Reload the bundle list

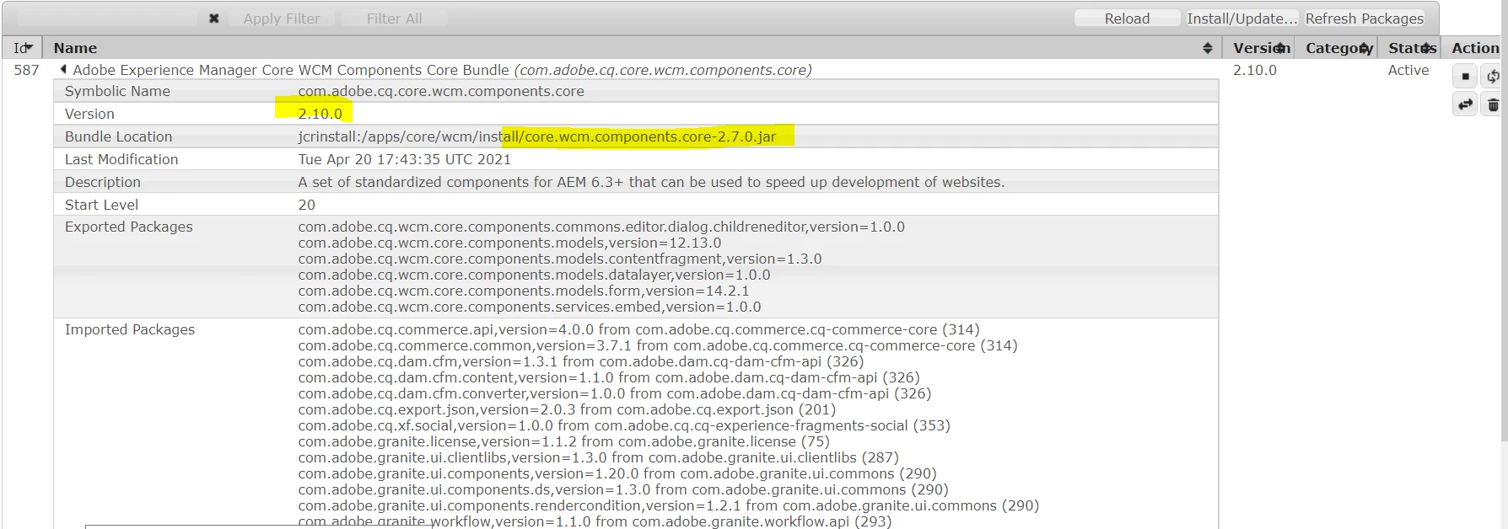pyautogui.click(x=1127, y=19)
